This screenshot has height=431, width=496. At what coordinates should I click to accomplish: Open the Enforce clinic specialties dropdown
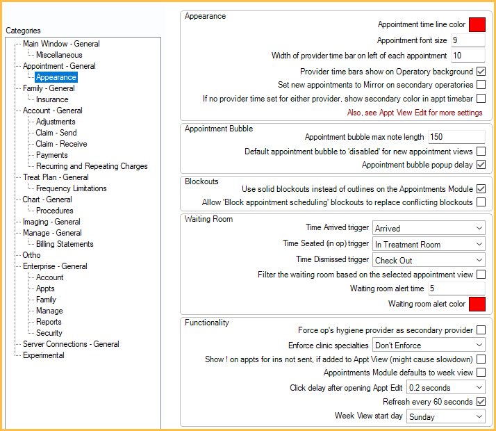pyautogui.click(x=429, y=345)
